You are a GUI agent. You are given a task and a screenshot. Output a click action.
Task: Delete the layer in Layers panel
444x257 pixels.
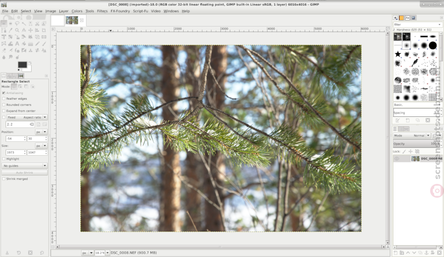click(x=439, y=253)
